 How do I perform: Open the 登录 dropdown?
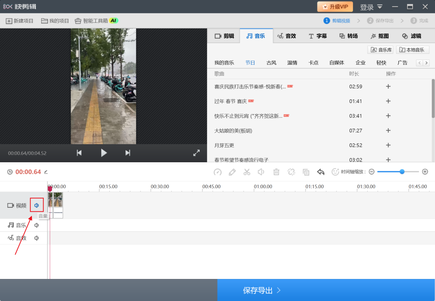371,7
